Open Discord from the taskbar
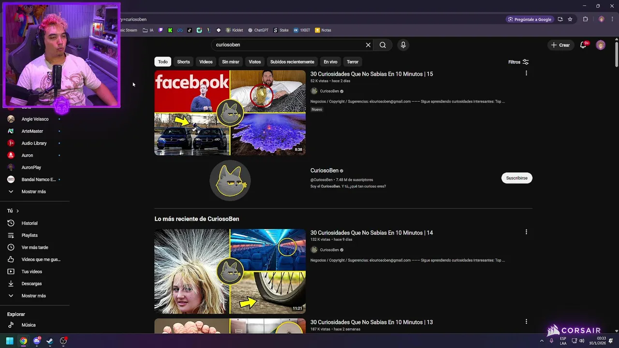This screenshot has height=348, width=619. (37, 341)
